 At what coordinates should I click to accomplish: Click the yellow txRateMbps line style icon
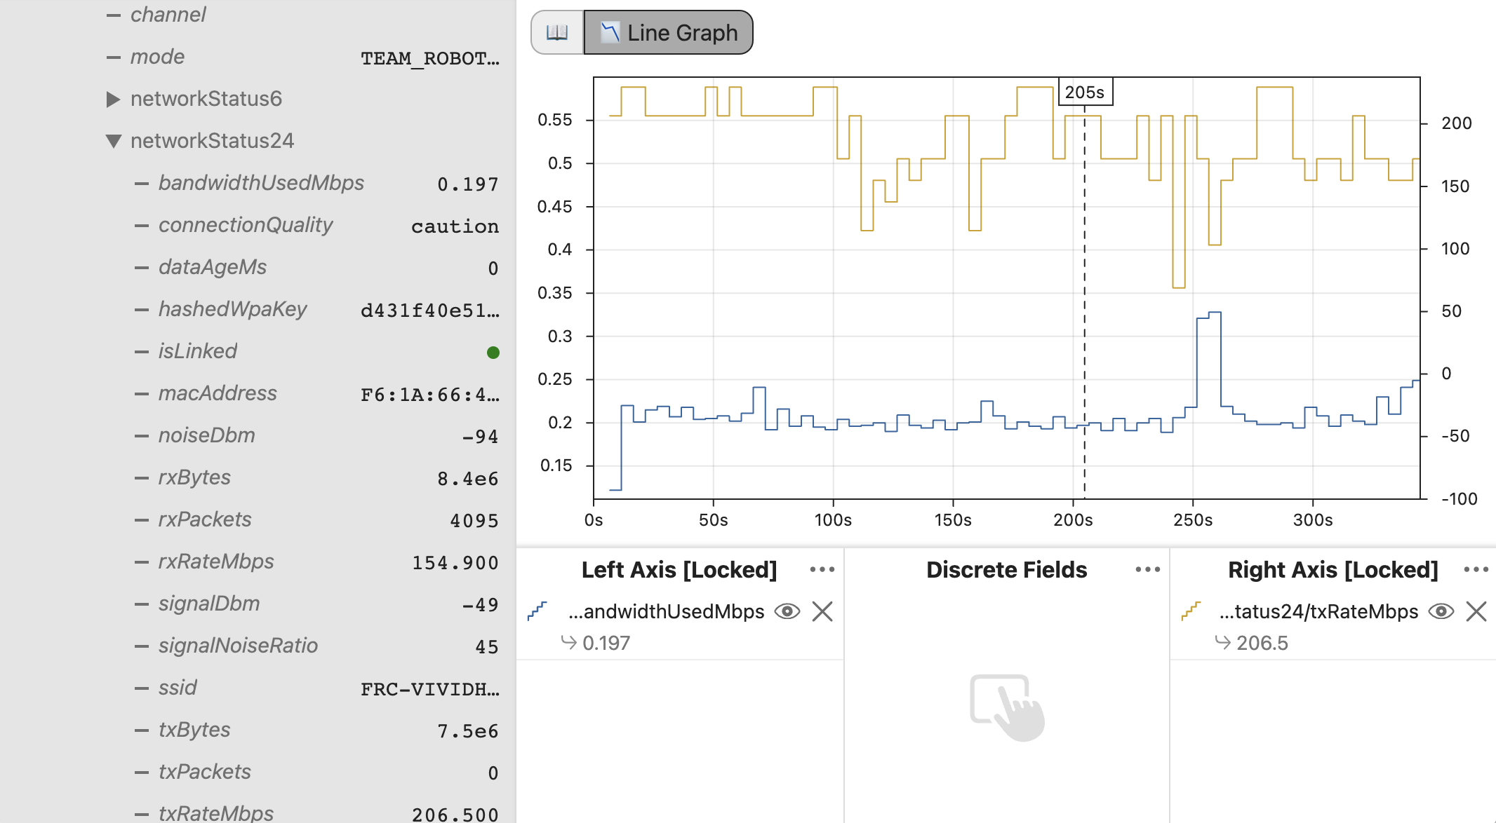coord(1191,611)
